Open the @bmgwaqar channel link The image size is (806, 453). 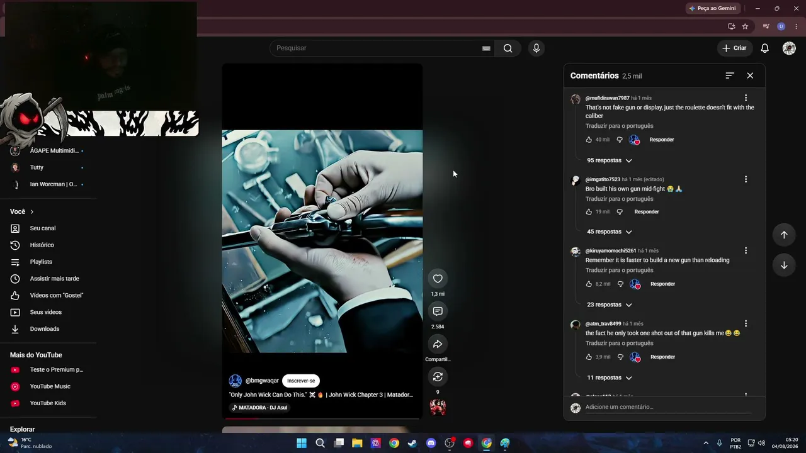click(262, 381)
